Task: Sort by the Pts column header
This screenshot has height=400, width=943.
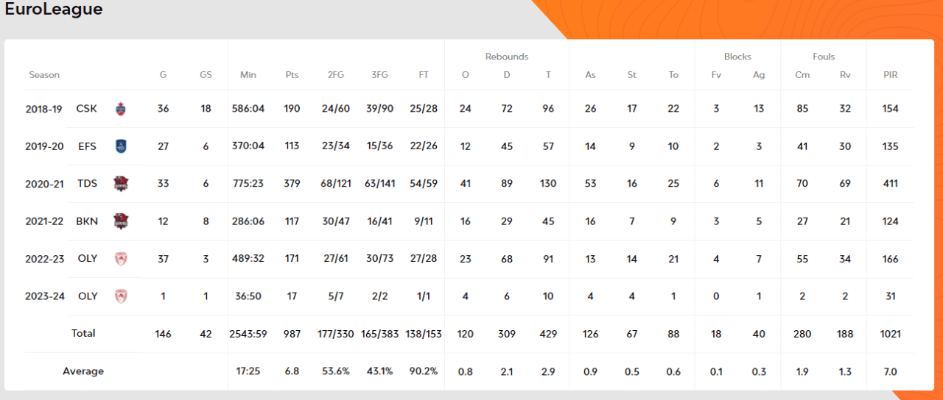Action: click(x=292, y=75)
